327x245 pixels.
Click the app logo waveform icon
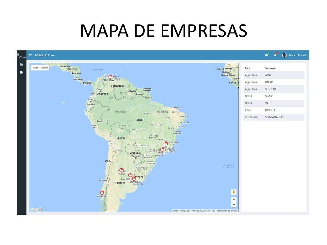21,56
